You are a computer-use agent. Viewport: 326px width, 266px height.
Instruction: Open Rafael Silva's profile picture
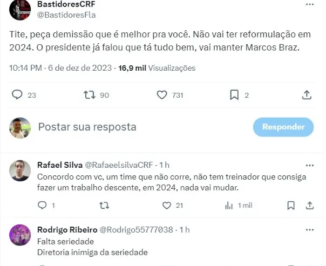[21, 170]
